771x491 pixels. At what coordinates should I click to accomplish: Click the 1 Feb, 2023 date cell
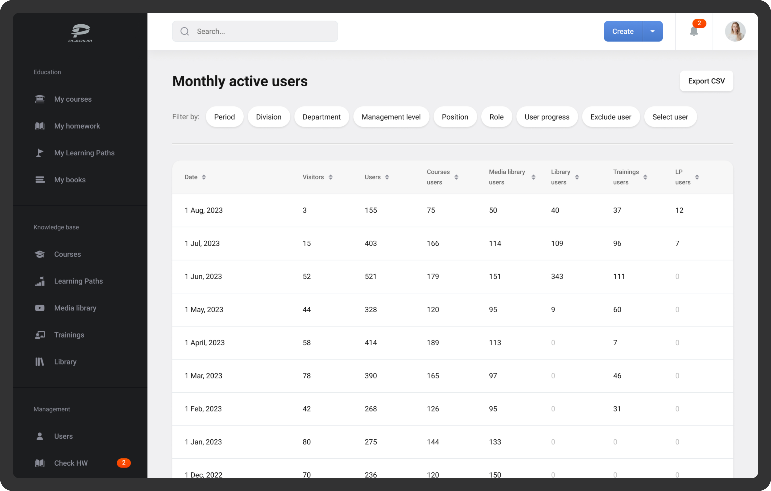[x=203, y=409]
